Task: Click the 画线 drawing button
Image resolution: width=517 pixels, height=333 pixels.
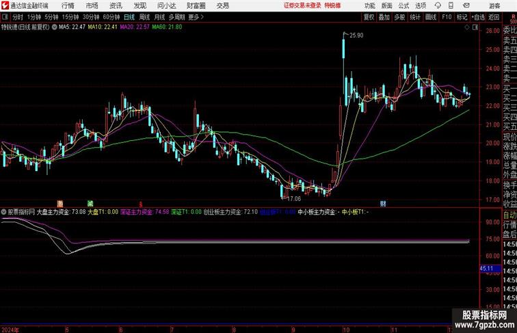Action: coord(431,17)
